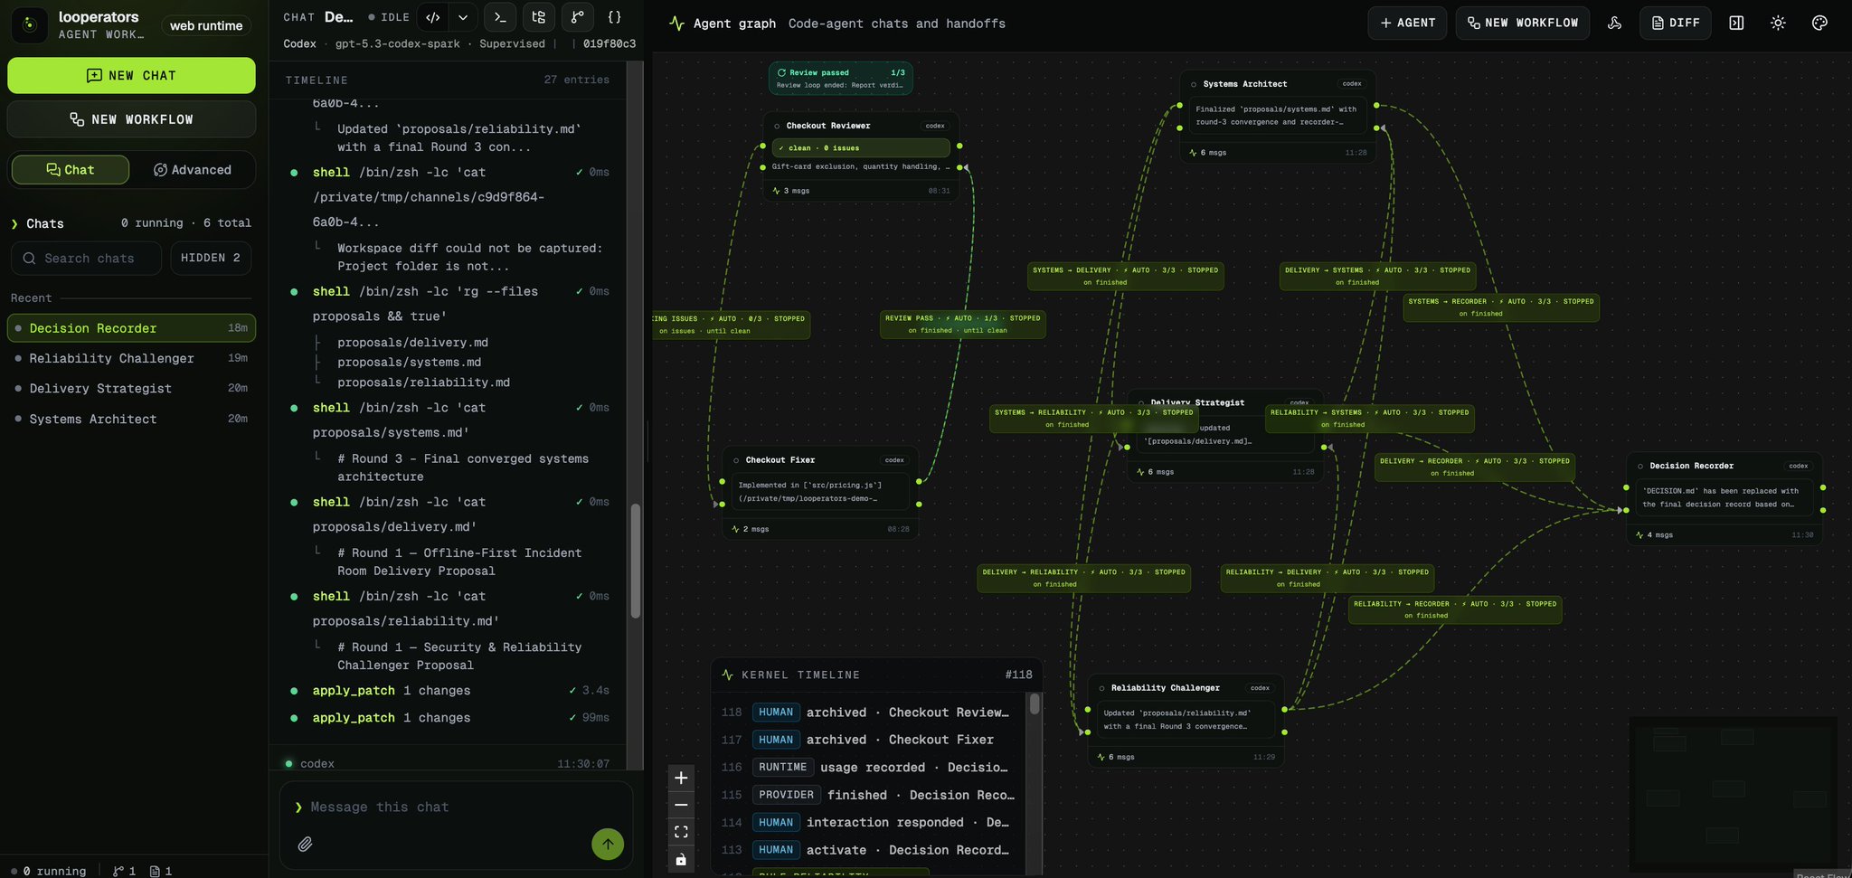Open the color palette theme icon
Viewport: 1852px width, 878px height.
[x=1819, y=23]
